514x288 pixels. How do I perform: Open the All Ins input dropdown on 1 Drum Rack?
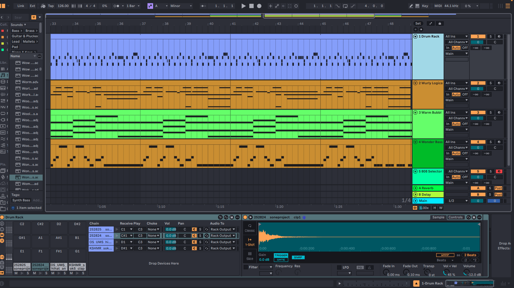pyautogui.click(x=456, y=36)
